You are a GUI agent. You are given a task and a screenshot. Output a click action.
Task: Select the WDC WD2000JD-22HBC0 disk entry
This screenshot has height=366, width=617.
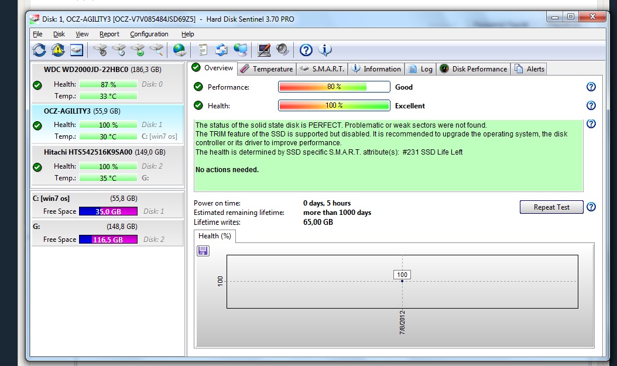[x=108, y=83]
